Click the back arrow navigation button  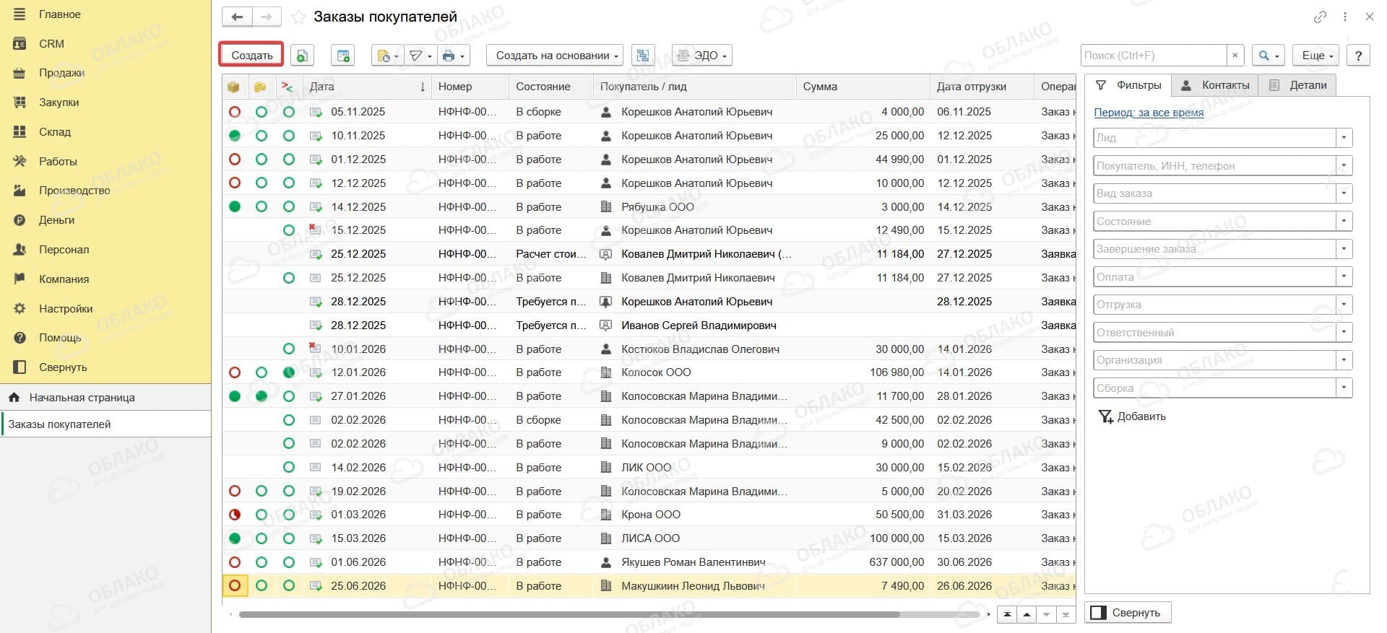pos(236,17)
